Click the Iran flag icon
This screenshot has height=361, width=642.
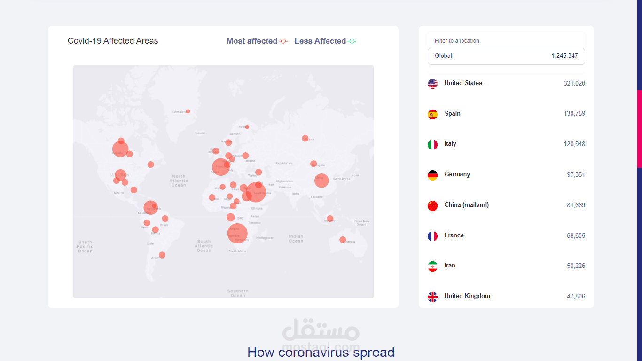432,266
